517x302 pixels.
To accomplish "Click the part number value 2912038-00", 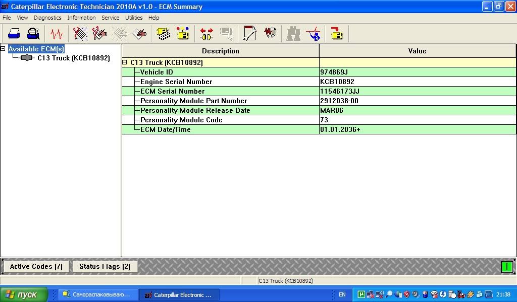I will [x=339, y=101].
